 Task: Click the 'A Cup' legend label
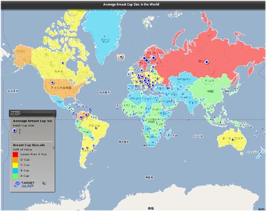coord(25,176)
